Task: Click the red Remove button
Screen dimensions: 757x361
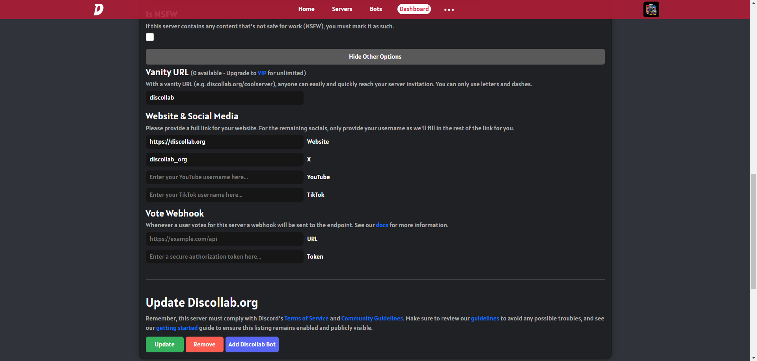Action: click(204, 344)
